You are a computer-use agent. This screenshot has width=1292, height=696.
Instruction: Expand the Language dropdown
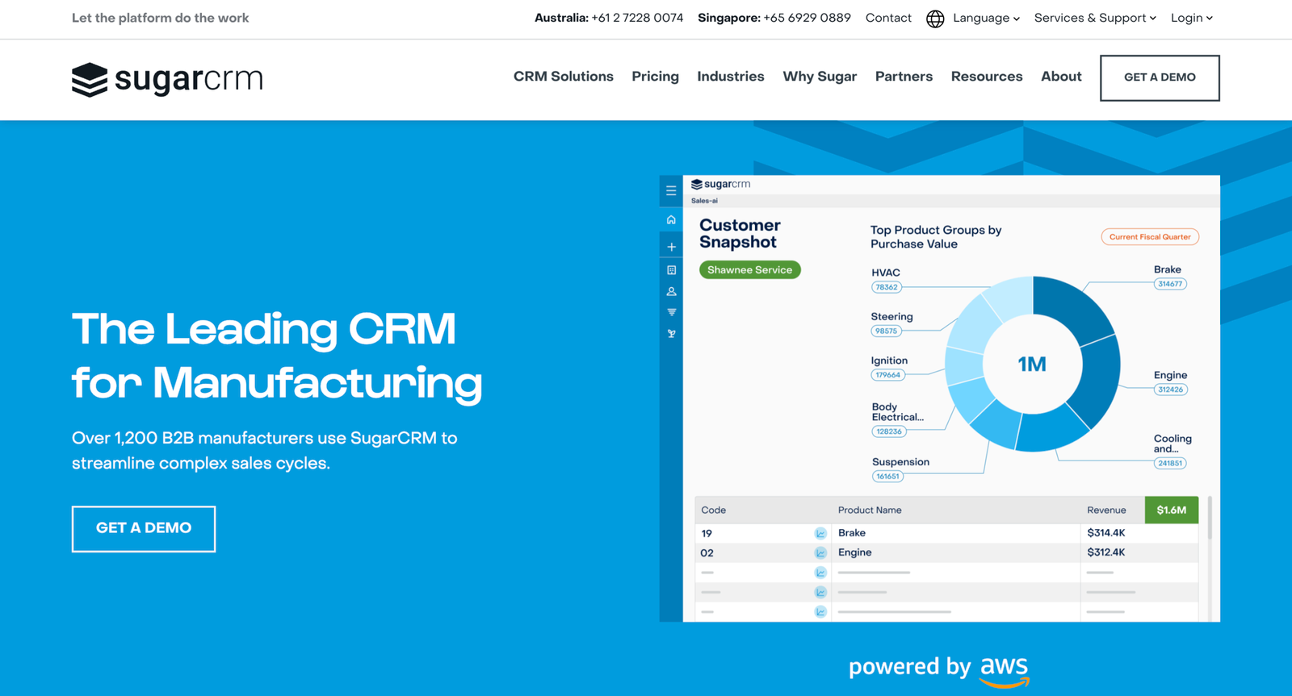point(986,18)
